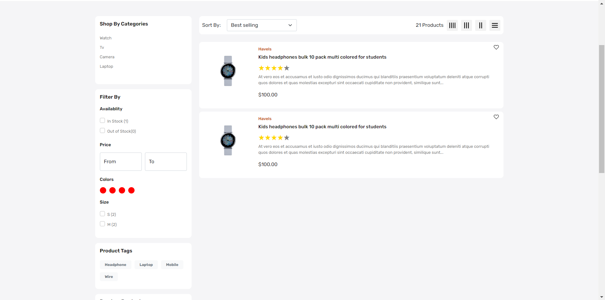The height and width of the screenshot is (300, 605).
Task: Select the list view layout
Action: coord(494,25)
